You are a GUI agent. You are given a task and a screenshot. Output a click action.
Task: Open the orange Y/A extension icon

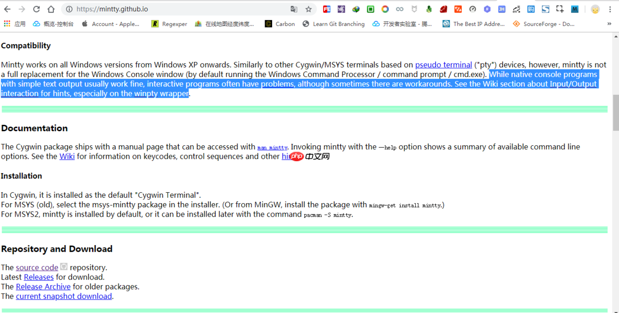pyautogui.click(x=458, y=9)
